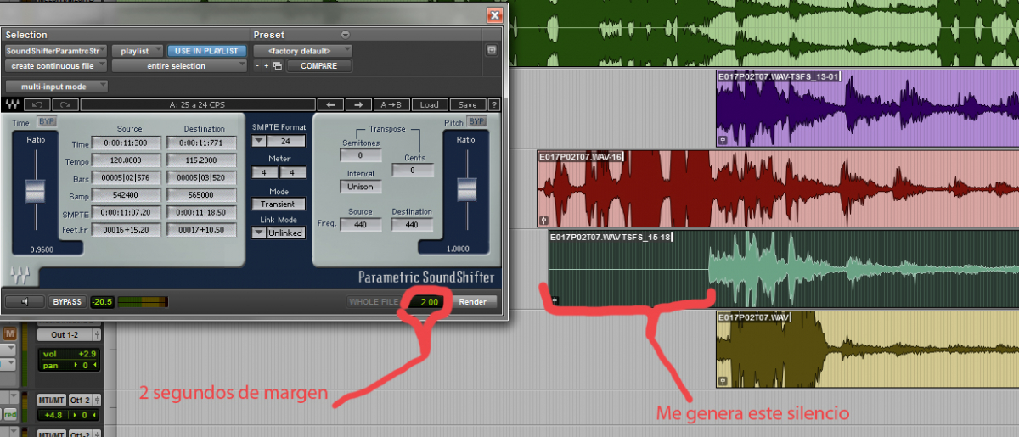Image resolution: width=1019 pixels, height=437 pixels.
Task: Open Link Mode dropdown arrow
Action: tap(259, 233)
